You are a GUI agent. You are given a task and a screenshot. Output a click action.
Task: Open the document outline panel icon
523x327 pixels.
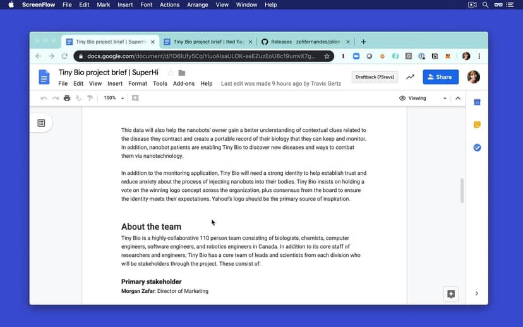tap(41, 123)
